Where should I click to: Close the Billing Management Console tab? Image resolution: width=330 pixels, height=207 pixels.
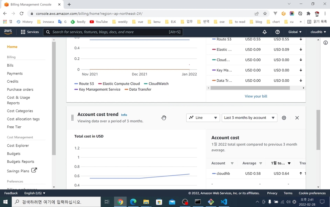point(59,4)
